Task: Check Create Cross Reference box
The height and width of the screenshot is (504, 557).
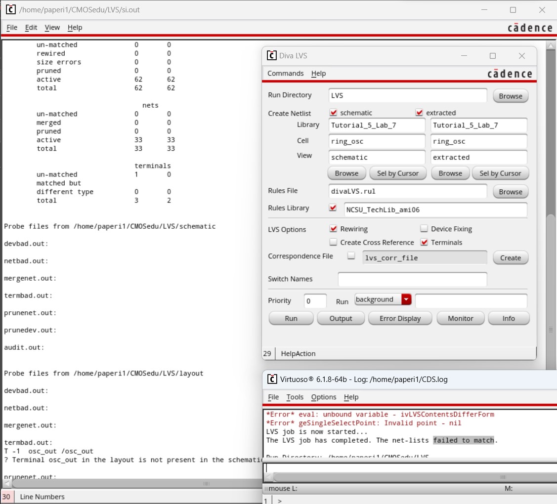Action: (x=334, y=242)
